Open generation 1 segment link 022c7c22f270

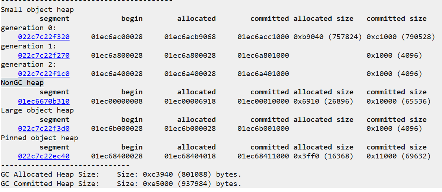tap(44, 56)
